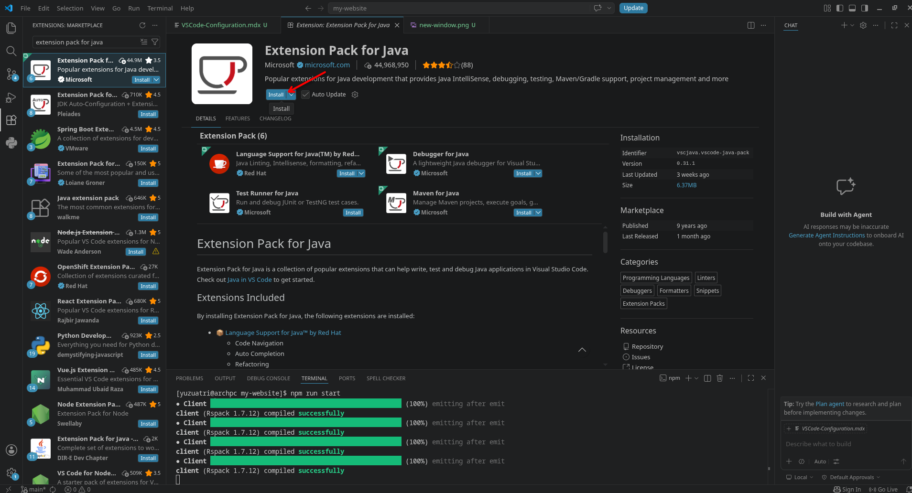
Task: Switch to the CHANGELOG tab
Action: click(275, 118)
